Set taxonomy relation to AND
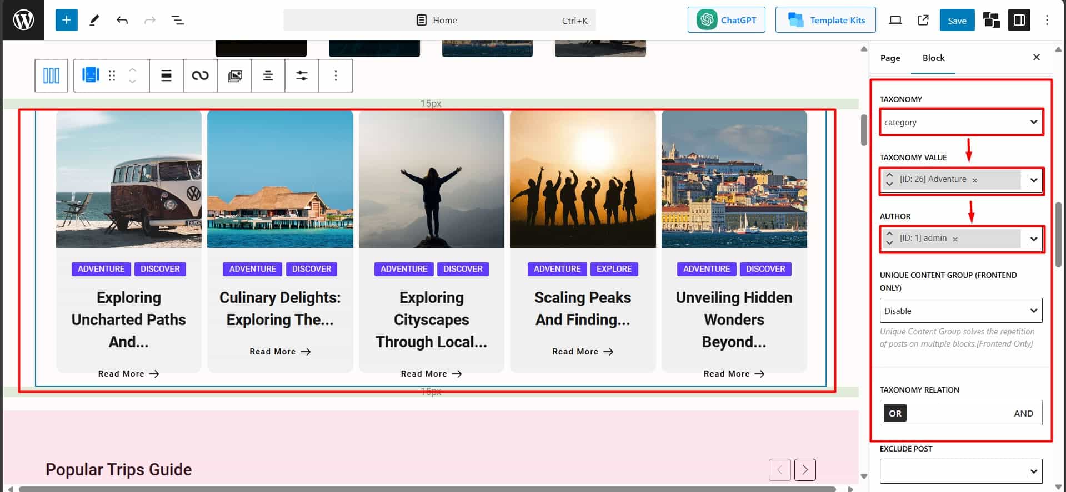The height and width of the screenshot is (492, 1066). 1023,413
